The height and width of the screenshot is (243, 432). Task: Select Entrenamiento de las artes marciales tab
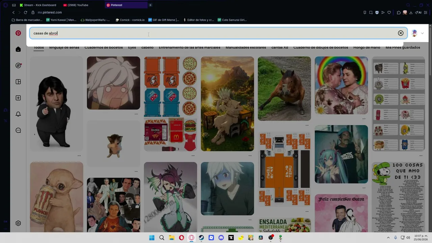189,48
